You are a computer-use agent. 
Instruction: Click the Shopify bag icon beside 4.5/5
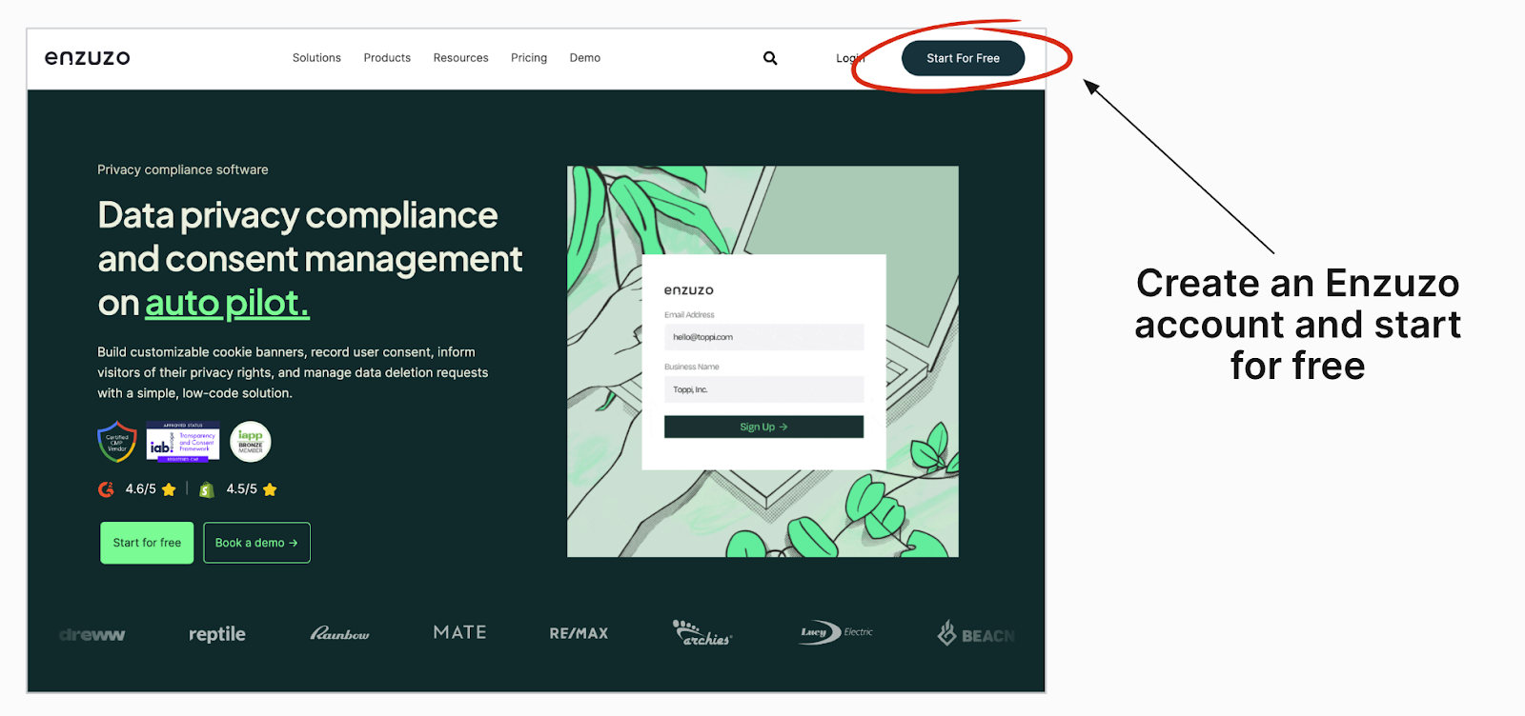[x=207, y=489]
